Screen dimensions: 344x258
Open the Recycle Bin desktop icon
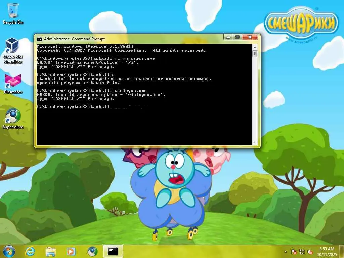tap(13, 13)
